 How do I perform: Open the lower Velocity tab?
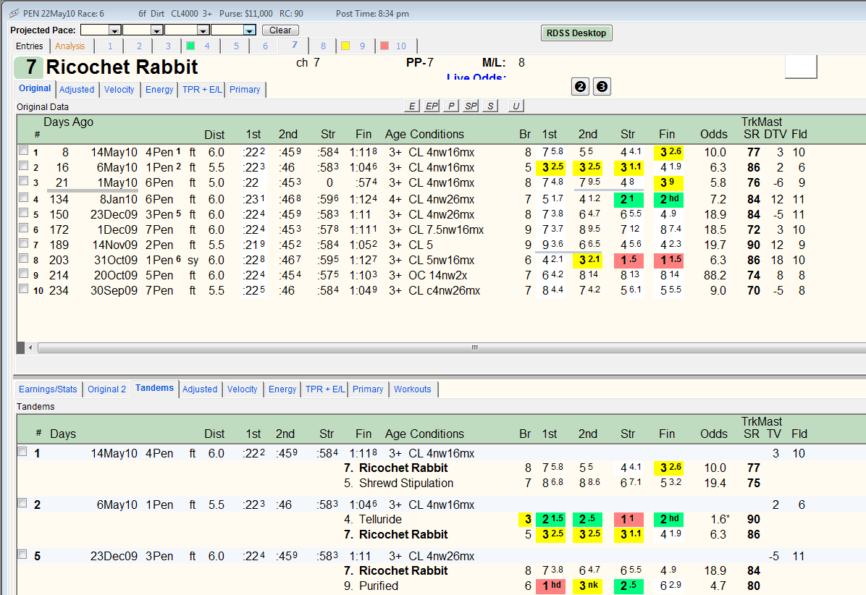tap(243, 389)
